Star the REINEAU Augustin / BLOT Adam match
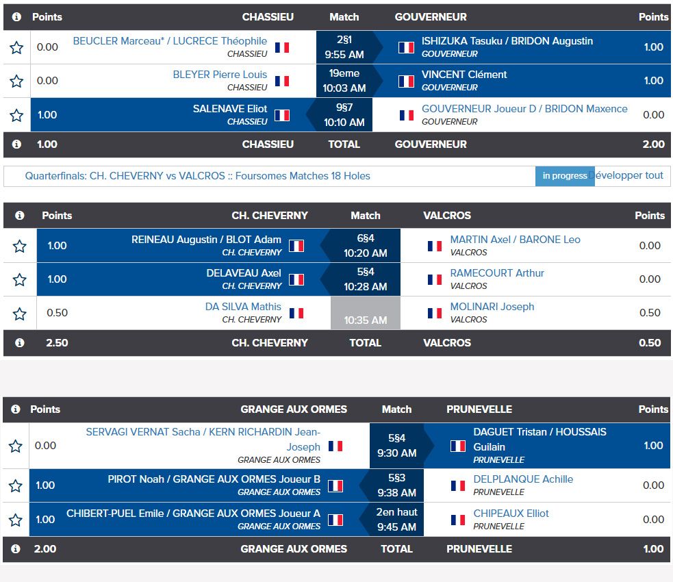 click(19, 246)
